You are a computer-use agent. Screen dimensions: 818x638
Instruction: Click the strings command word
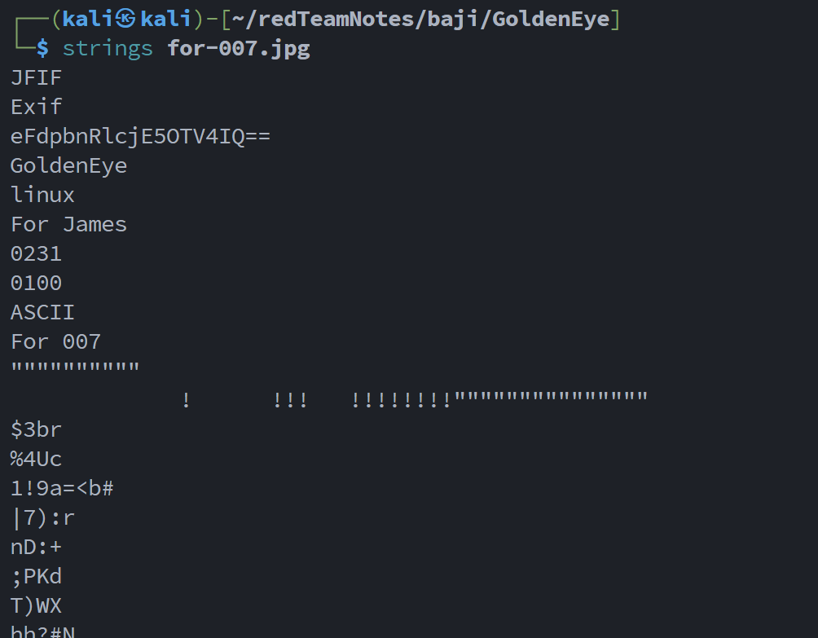108,48
